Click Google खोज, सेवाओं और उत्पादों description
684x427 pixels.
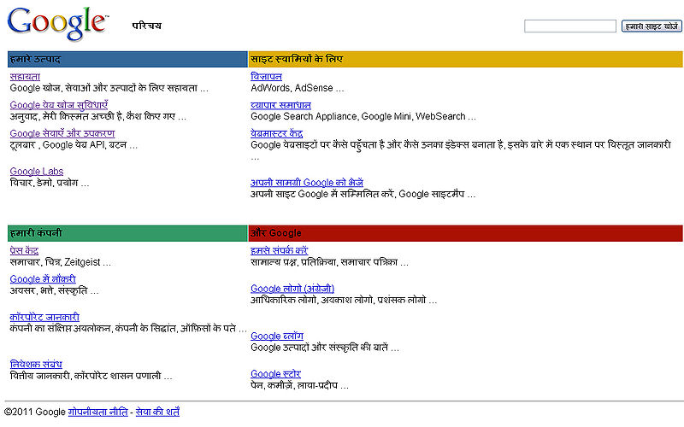[109, 88]
